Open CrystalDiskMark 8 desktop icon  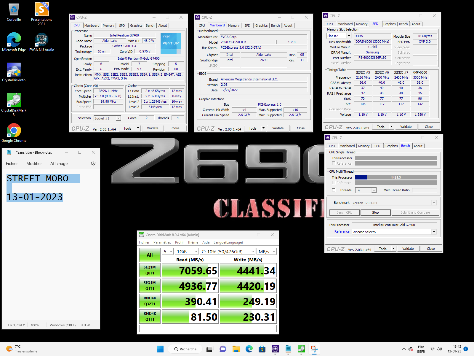[x=14, y=101]
